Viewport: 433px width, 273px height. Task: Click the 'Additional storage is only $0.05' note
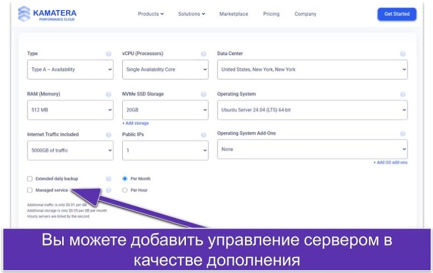(67, 211)
